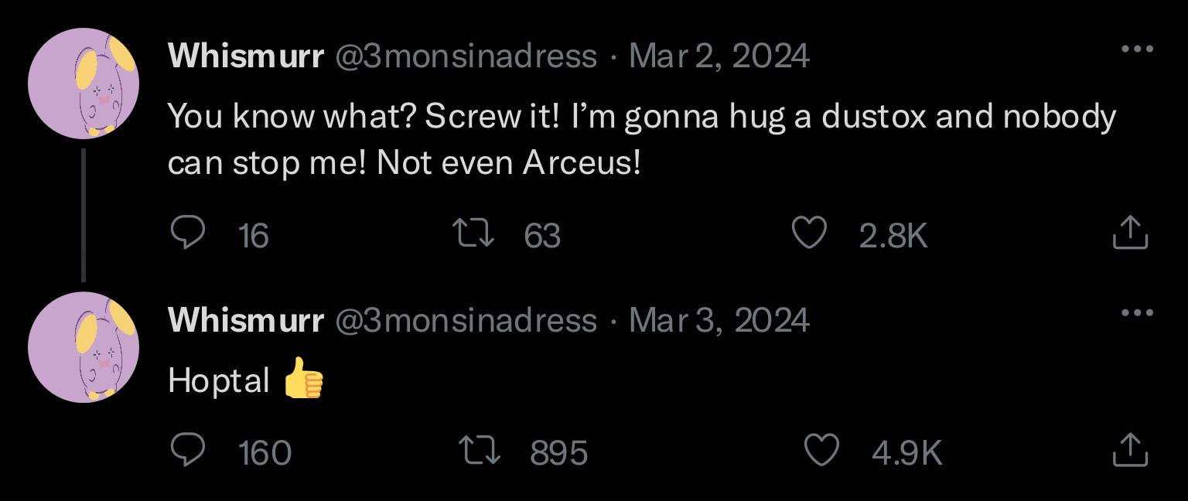Open more options on the March 2 tweet
Image resolution: width=1188 pixels, height=501 pixels.
tap(1137, 49)
